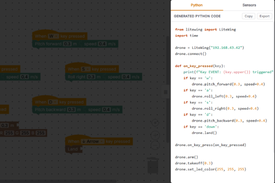Edit the G 255 color value
The image size is (275, 183).
coord(25,133)
